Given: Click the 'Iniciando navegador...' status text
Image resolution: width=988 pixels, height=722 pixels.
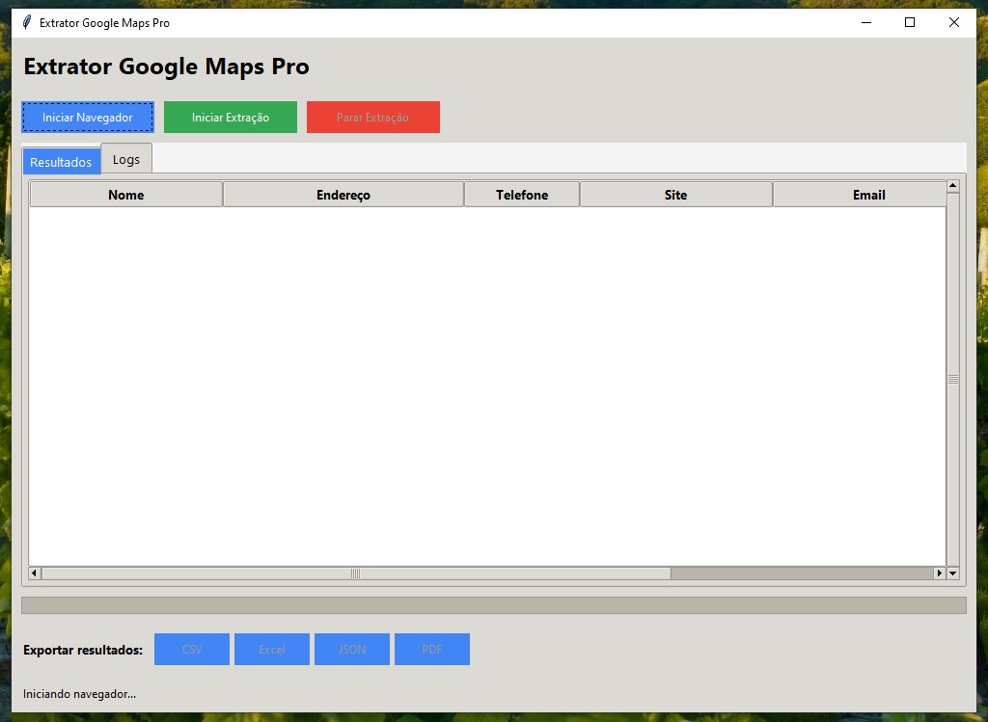Looking at the screenshot, I should tap(79, 694).
